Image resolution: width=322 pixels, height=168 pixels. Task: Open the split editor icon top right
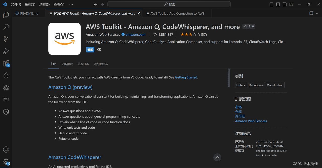(x=311, y=13)
